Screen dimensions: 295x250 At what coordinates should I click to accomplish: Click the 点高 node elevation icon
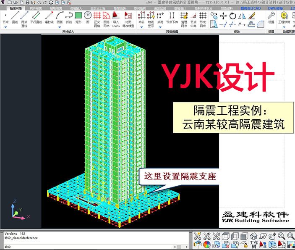[x=160, y=18]
